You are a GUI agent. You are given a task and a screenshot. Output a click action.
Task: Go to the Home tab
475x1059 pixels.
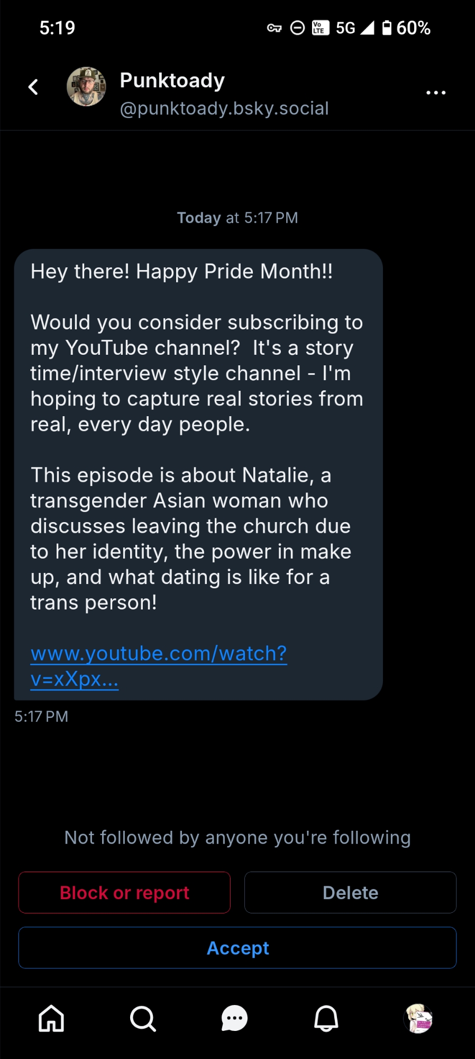pyautogui.click(x=51, y=1018)
